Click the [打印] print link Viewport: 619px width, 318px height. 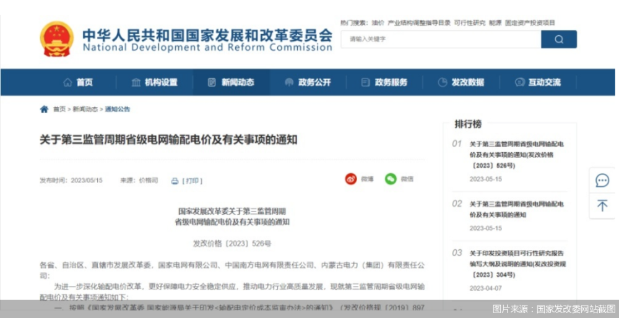click(x=193, y=181)
